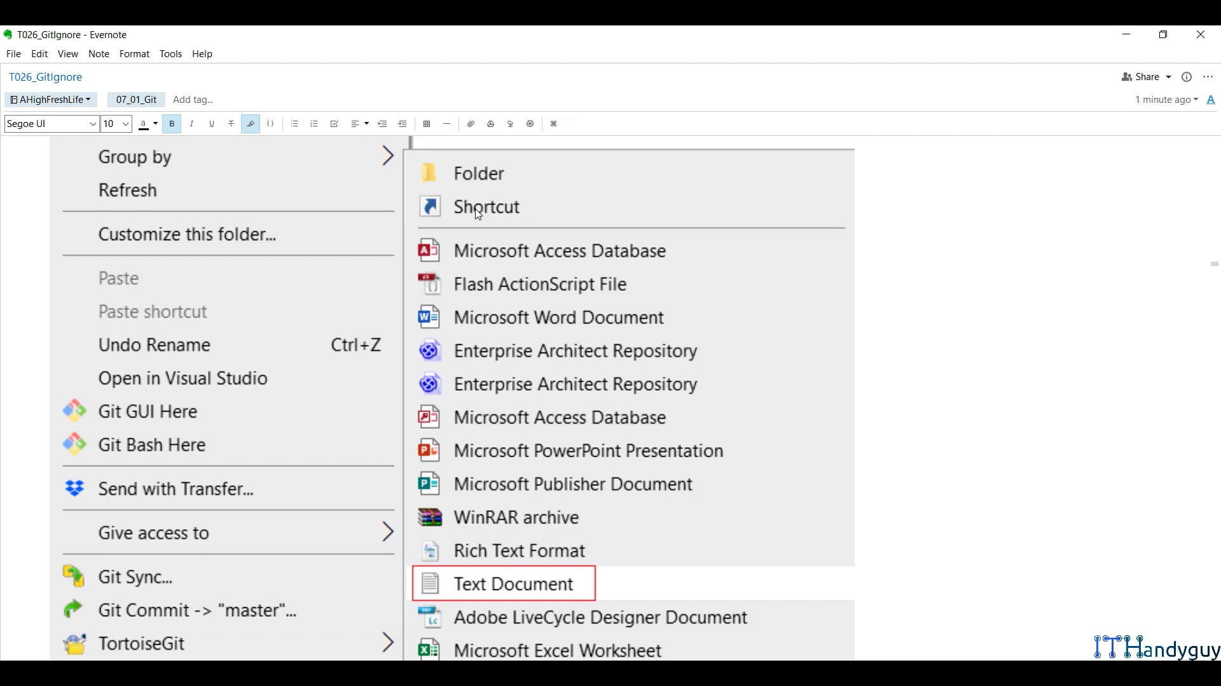Insert code block with braces icon

(x=271, y=124)
